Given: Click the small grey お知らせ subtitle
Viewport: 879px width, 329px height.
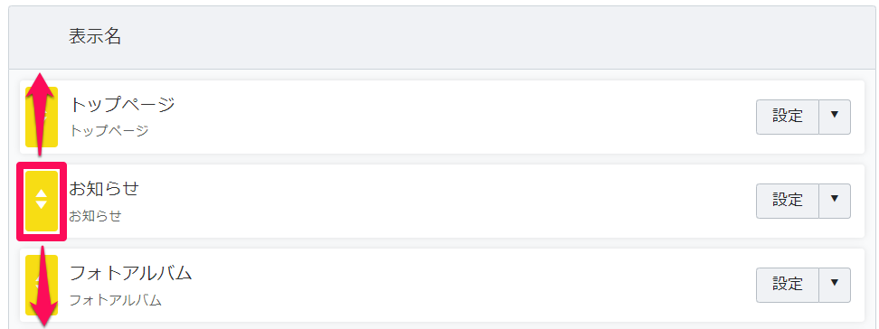Looking at the screenshot, I should (x=95, y=216).
